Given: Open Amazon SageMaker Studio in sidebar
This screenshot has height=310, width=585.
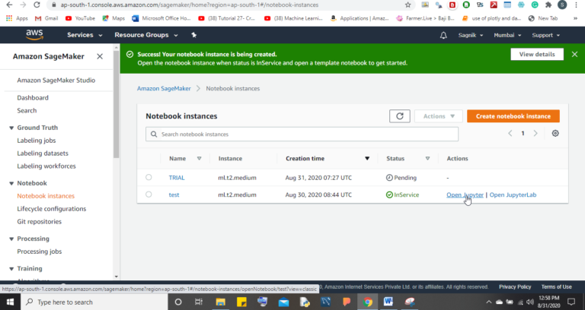Looking at the screenshot, I should pyautogui.click(x=56, y=80).
